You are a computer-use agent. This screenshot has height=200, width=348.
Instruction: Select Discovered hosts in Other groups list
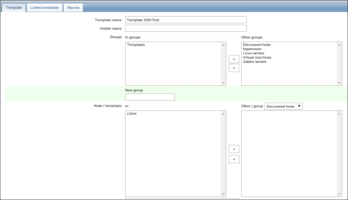pos(256,45)
